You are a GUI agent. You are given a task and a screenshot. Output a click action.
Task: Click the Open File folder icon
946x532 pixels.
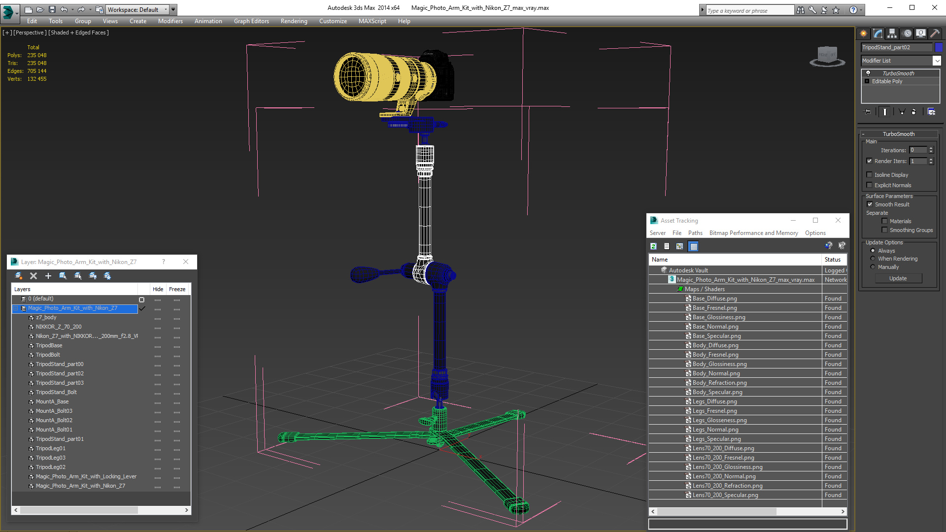click(x=40, y=9)
